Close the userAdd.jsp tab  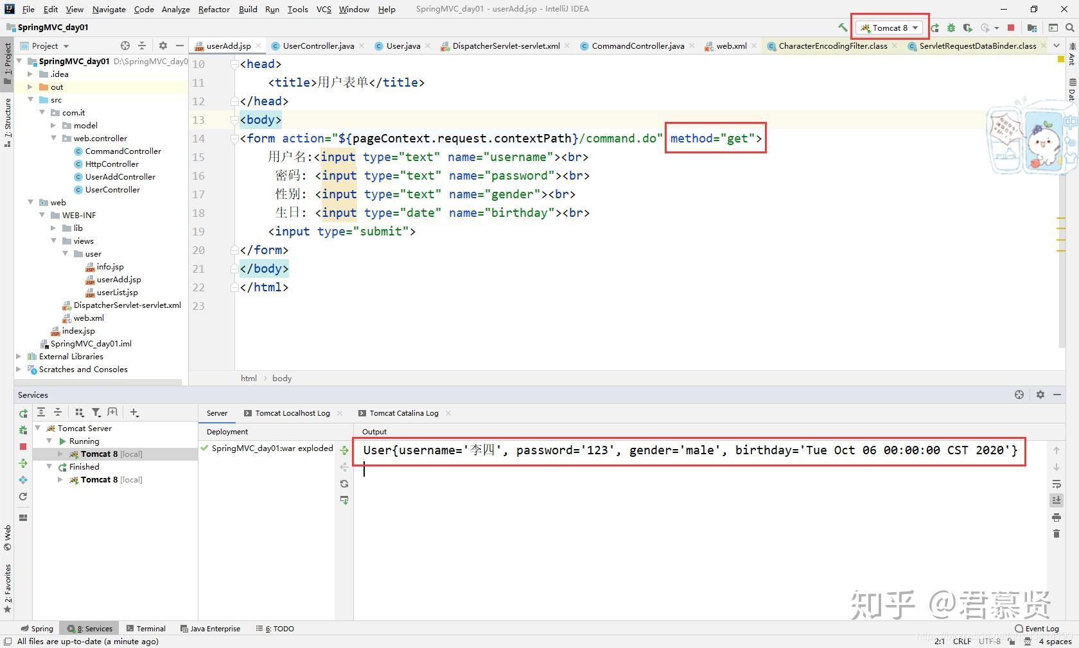pyautogui.click(x=258, y=46)
